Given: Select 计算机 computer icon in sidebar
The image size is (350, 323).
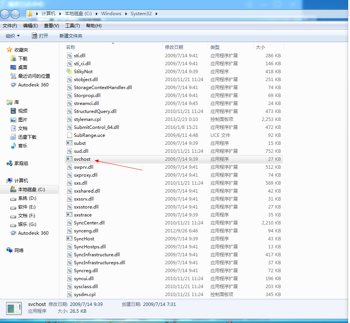Looking at the screenshot, I should (x=9, y=180).
